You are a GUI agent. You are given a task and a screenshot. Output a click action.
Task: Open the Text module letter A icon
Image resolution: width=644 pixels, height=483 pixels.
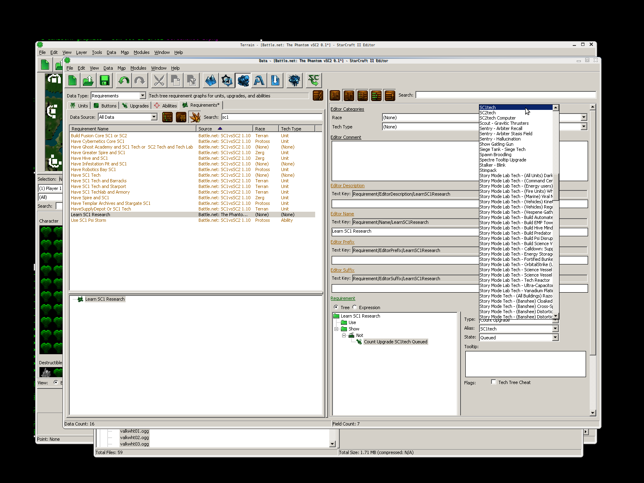click(x=259, y=81)
